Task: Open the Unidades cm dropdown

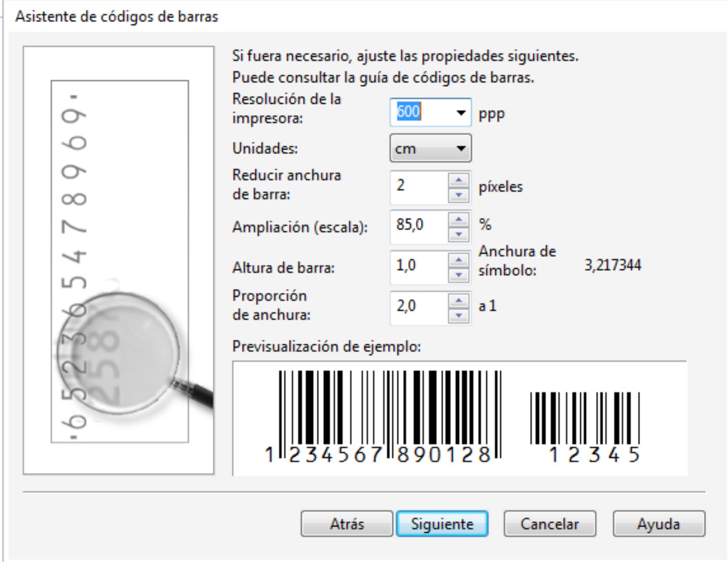Action: pyautogui.click(x=430, y=148)
